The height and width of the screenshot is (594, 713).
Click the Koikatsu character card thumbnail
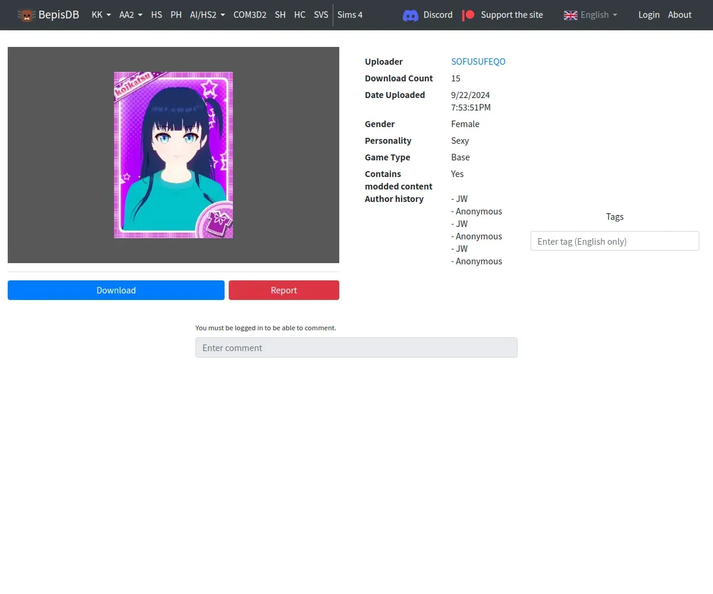173,155
